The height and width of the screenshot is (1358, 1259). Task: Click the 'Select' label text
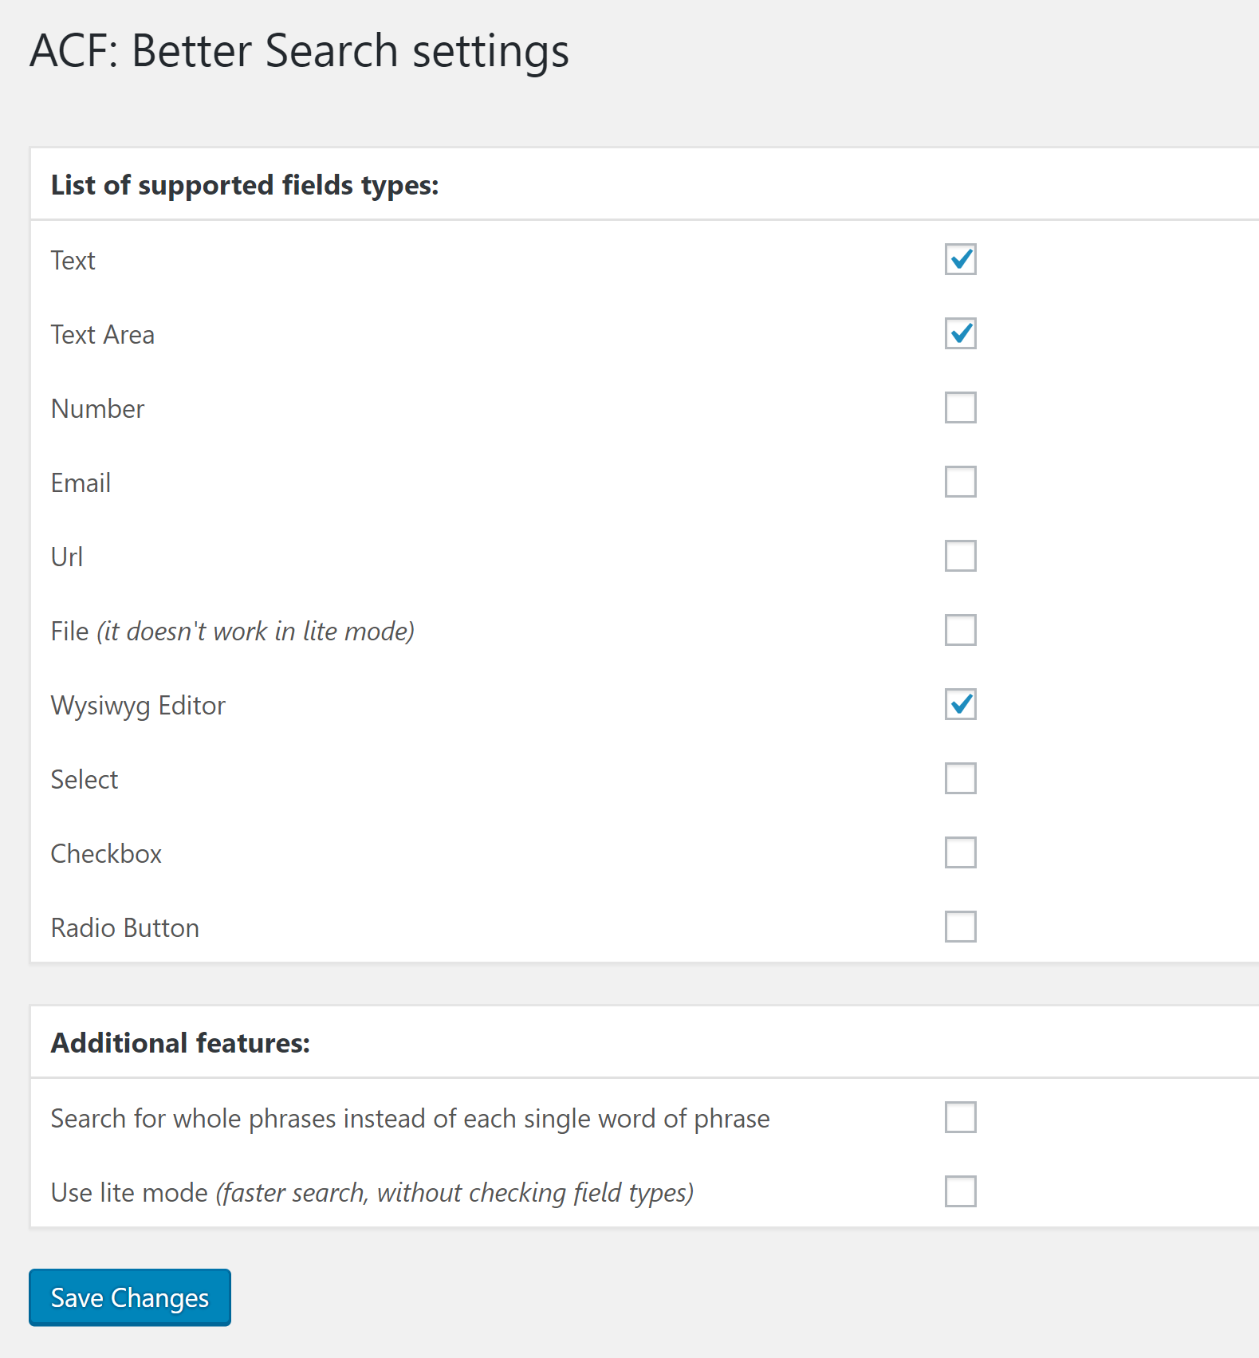click(85, 780)
